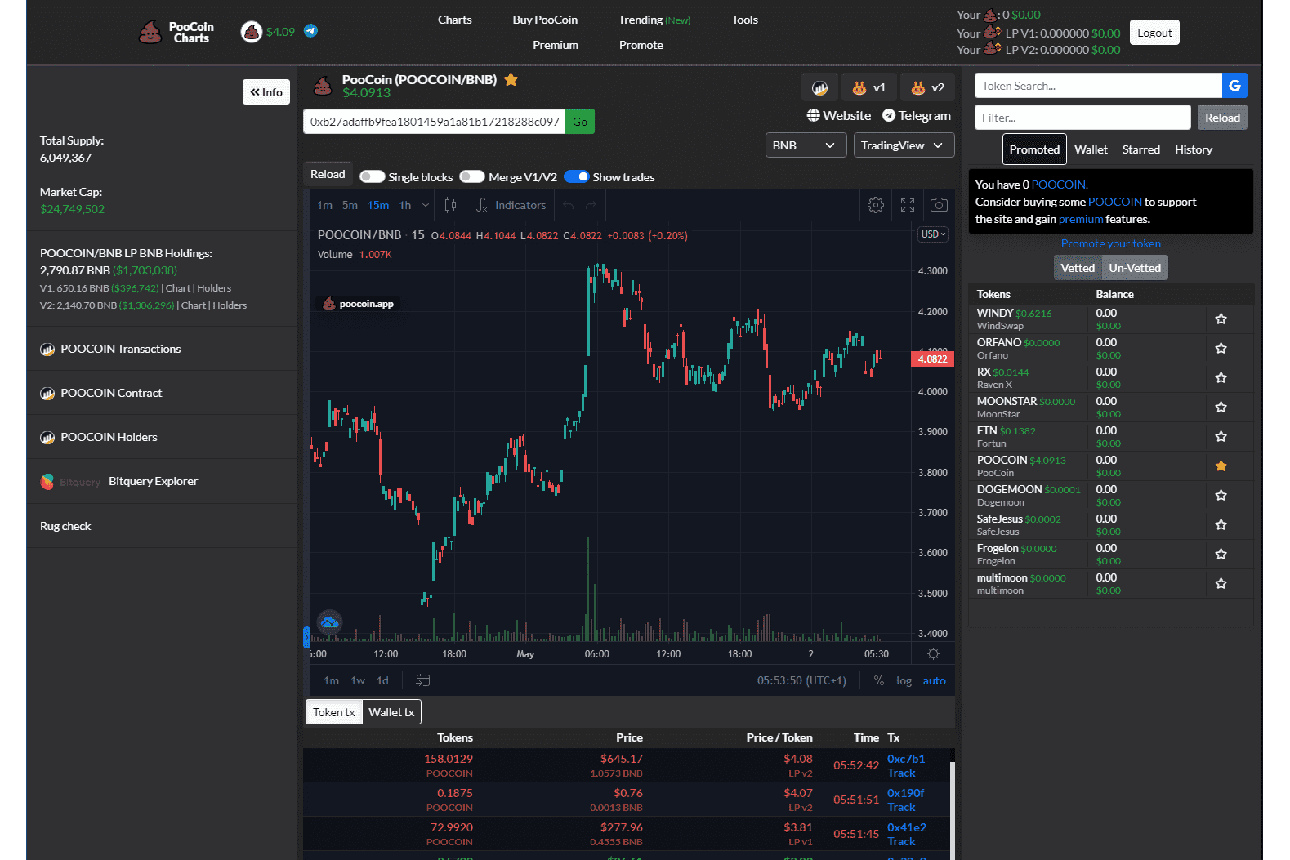Disable the Show trades toggle

(x=577, y=177)
